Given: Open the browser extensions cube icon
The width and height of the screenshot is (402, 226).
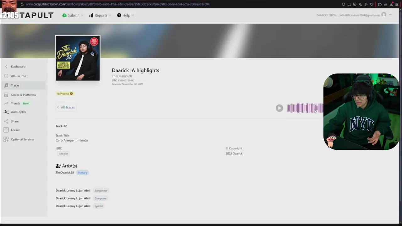Looking at the screenshot, I should point(380,4).
